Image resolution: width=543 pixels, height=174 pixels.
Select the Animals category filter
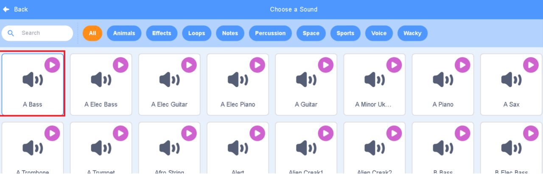(x=124, y=33)
